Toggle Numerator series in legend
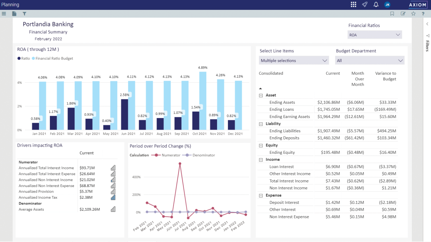Image resolution: width=431 pixels, height=242 pixels. (166, 155)
